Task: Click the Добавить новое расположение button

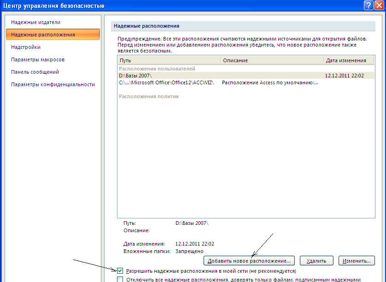Action: [249, 261]
